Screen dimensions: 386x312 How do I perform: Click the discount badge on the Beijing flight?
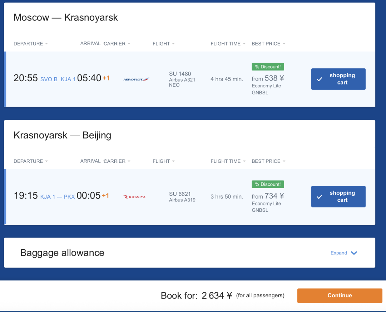[268, 184]
